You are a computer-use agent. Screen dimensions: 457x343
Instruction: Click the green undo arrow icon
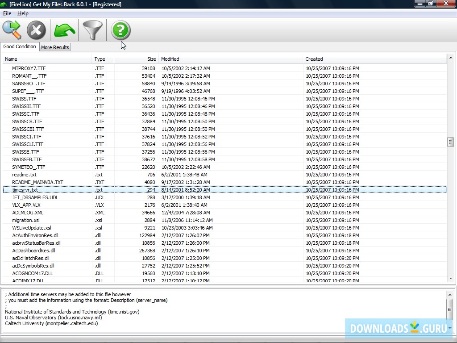pos(64,29)
